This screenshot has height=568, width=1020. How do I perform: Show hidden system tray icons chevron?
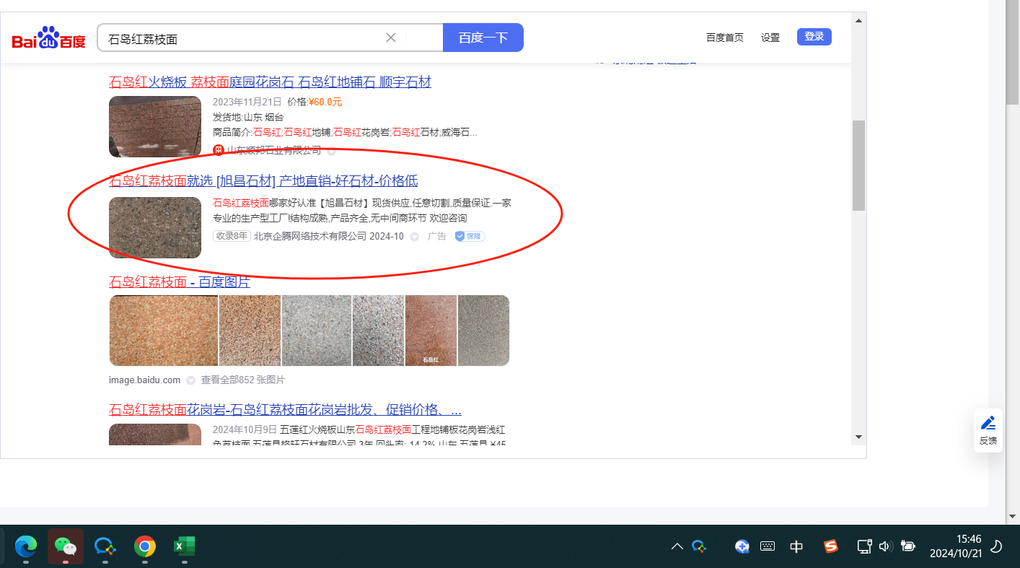pyautogui.click(x=677, y=546)
